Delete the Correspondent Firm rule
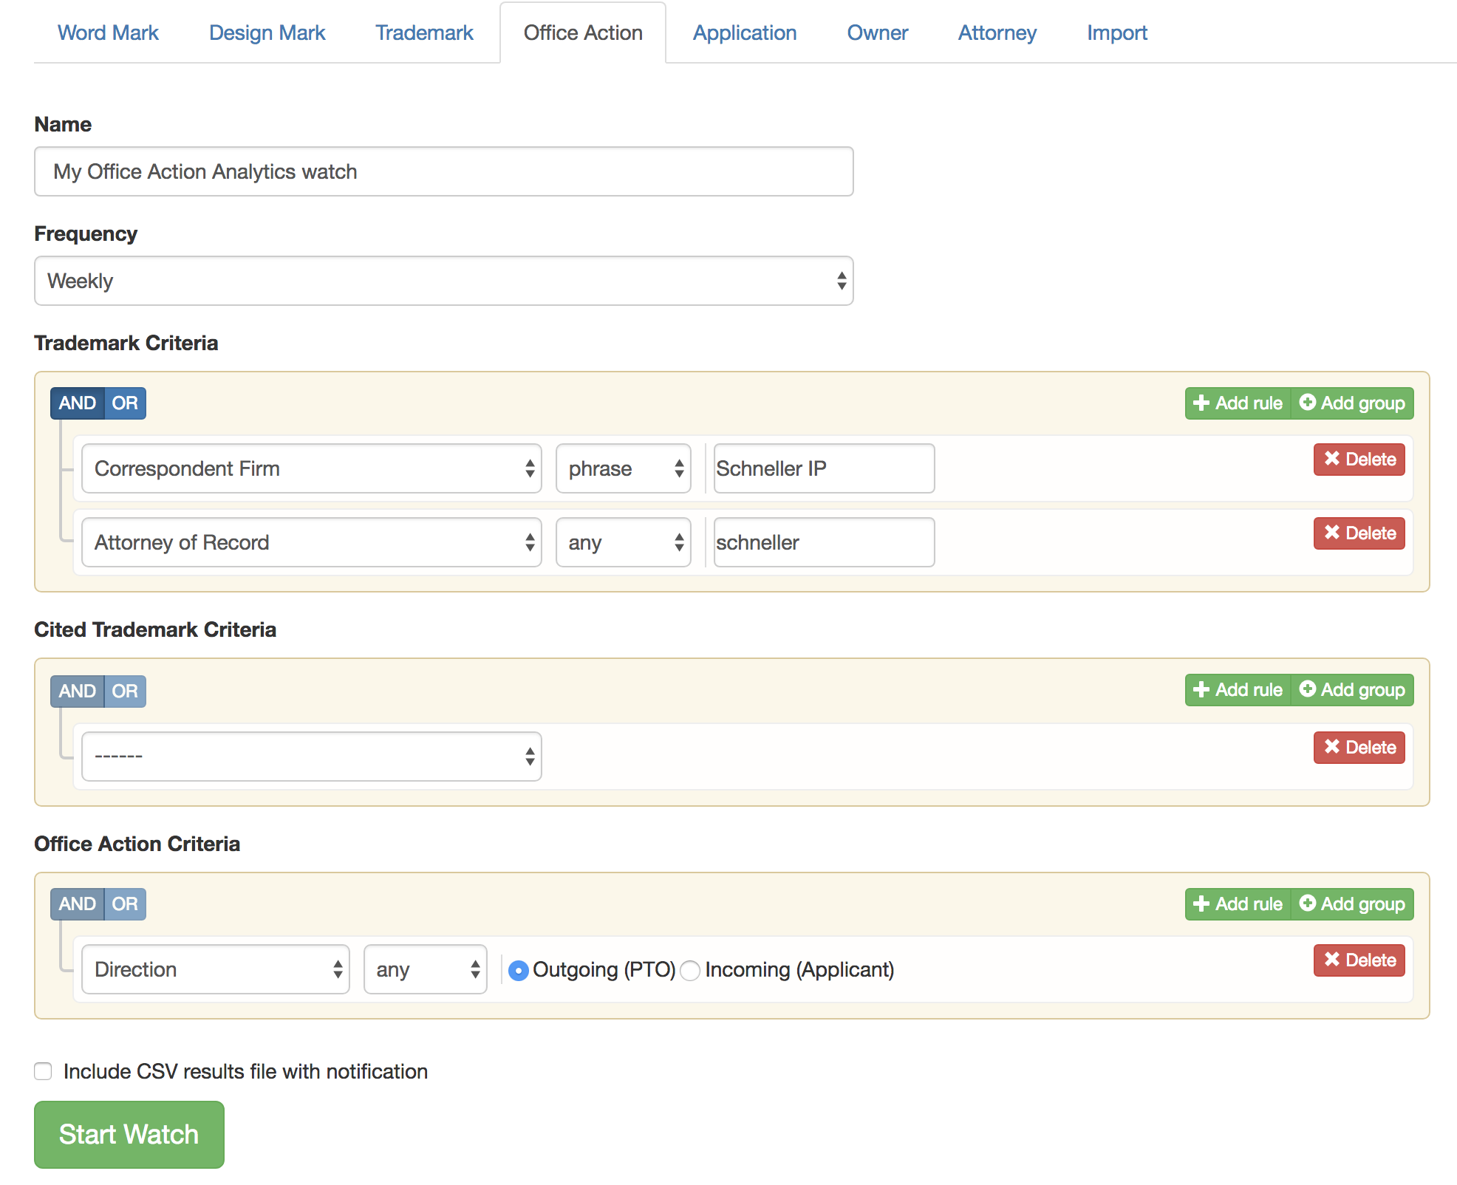 (1359, 460)
